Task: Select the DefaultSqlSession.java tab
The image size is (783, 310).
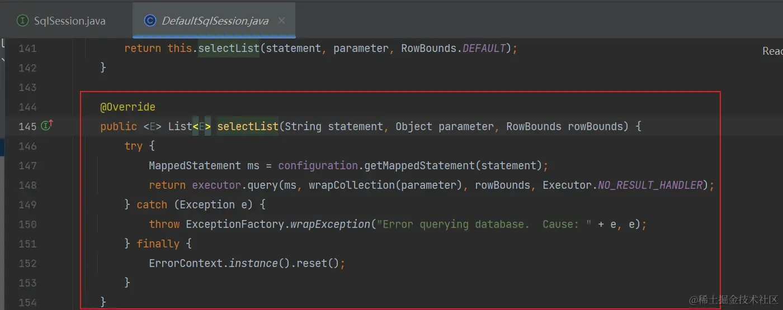Action: 215,21
